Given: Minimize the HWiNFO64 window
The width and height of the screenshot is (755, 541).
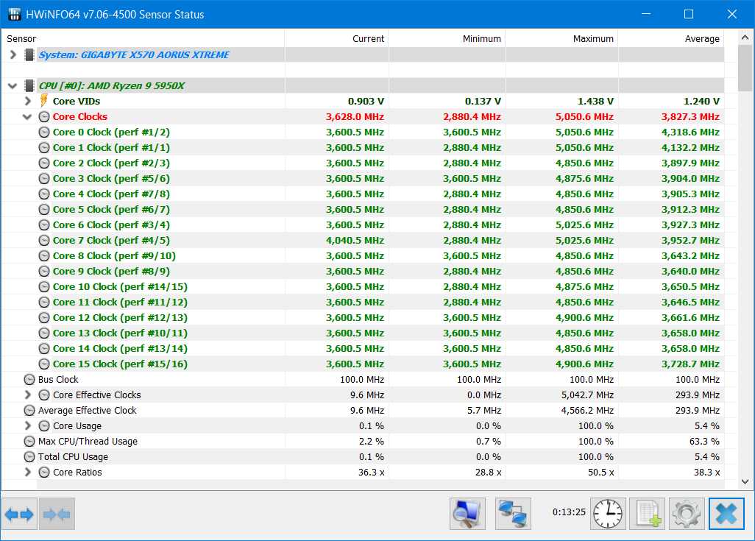Looking at the screenshot, I should point(646,15).
